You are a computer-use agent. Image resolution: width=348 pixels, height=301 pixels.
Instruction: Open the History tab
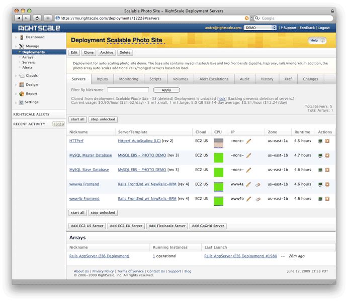[267, 79]
